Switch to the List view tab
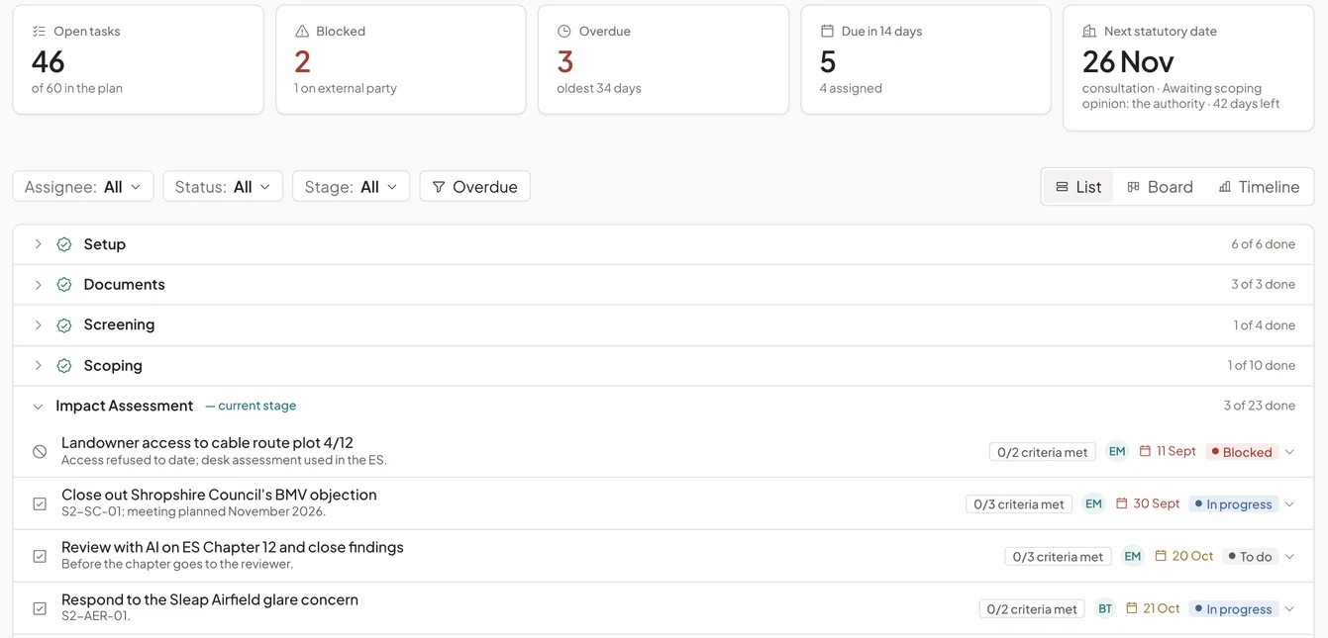This screenshot has width=1328, height=638. click(1078, 187)
